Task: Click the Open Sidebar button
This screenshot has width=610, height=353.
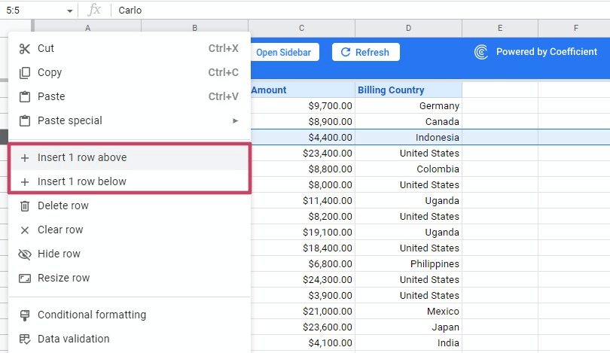Action: click(x=285, y=52)
